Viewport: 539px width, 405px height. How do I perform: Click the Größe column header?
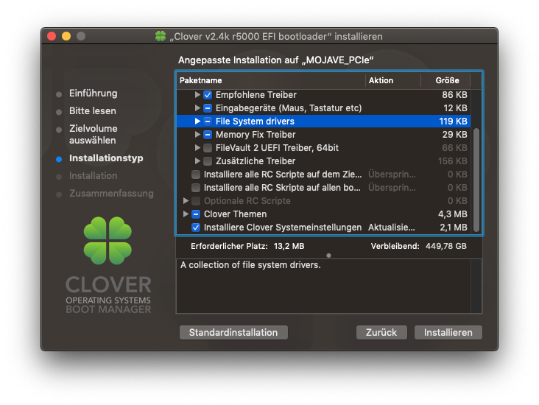(445, 80)
